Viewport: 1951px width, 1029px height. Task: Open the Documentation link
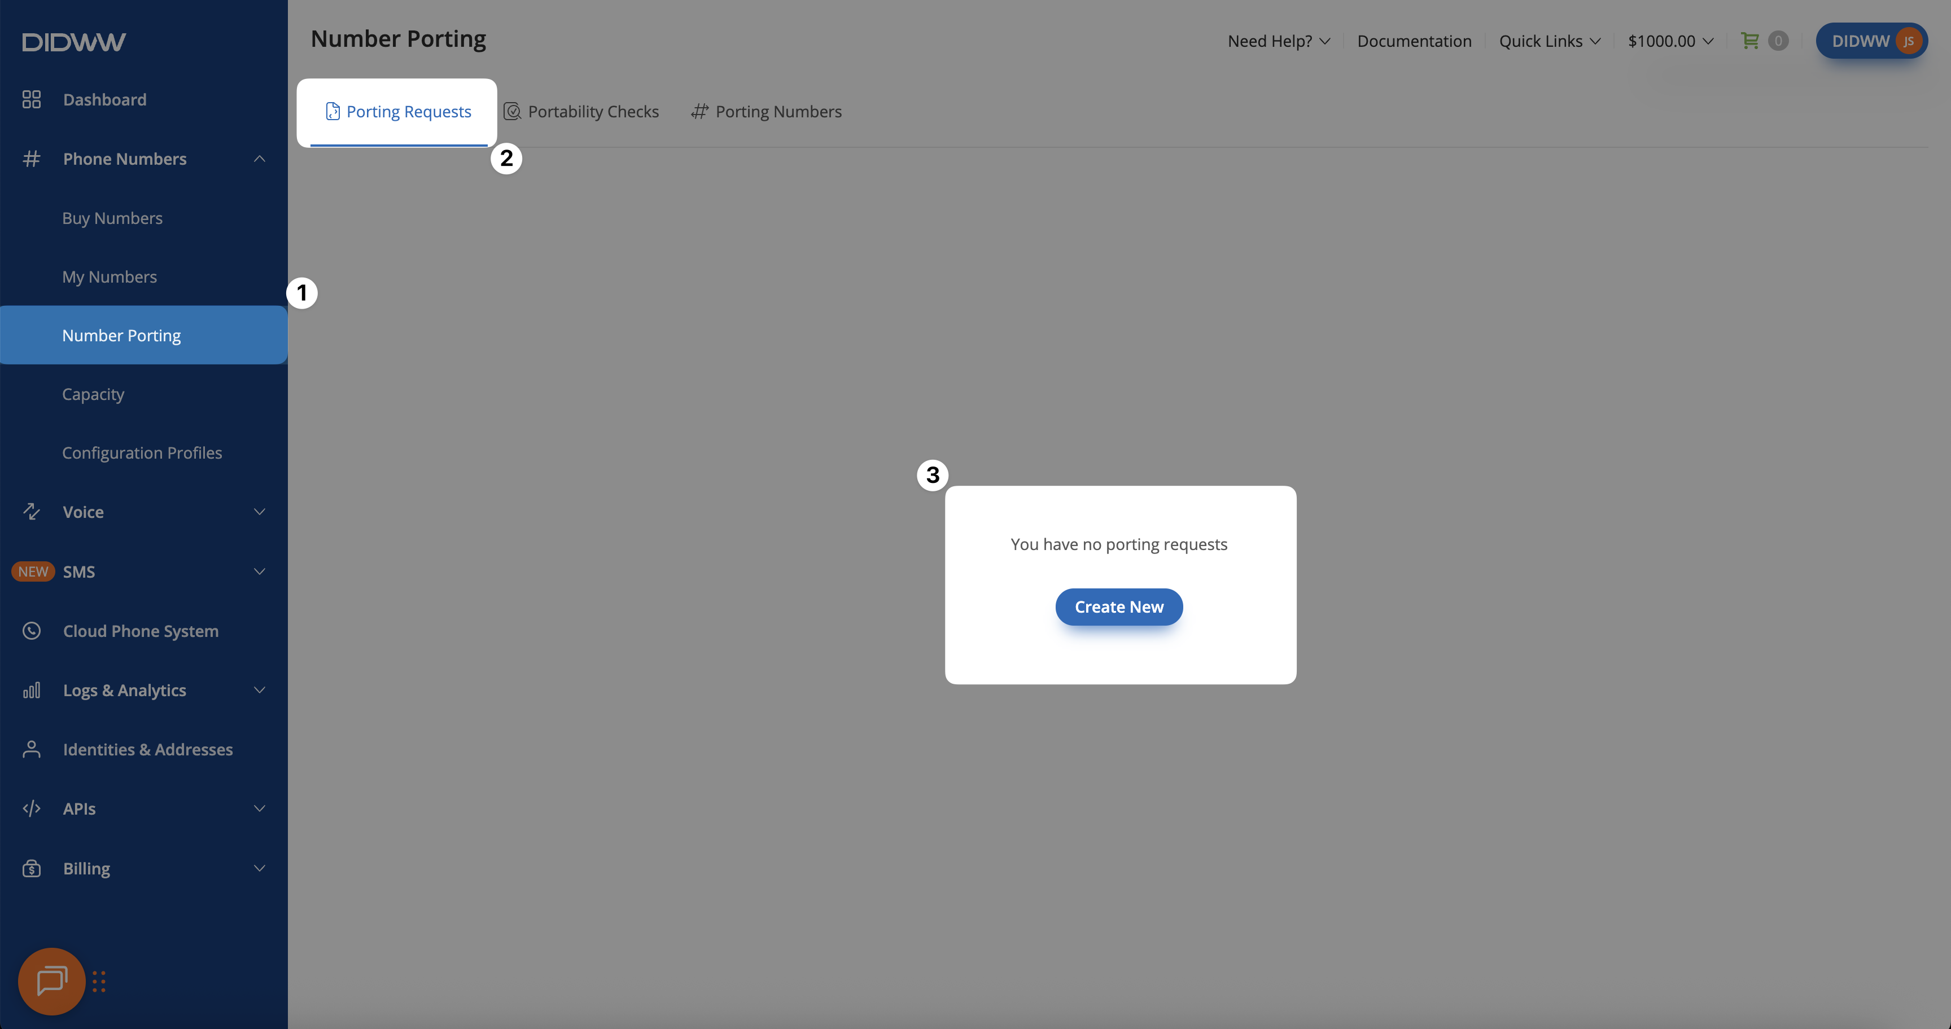(x=1414, y=41)
